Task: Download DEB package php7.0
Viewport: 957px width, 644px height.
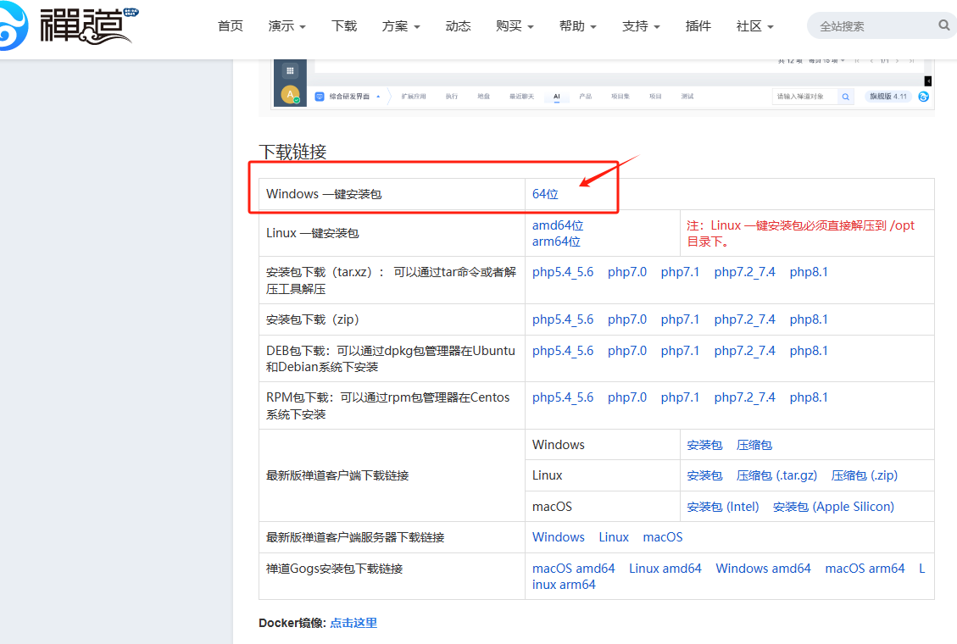Action: [626, 352]
